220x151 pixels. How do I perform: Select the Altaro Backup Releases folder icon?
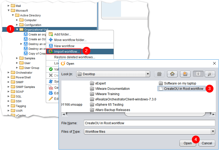[92, 110]
